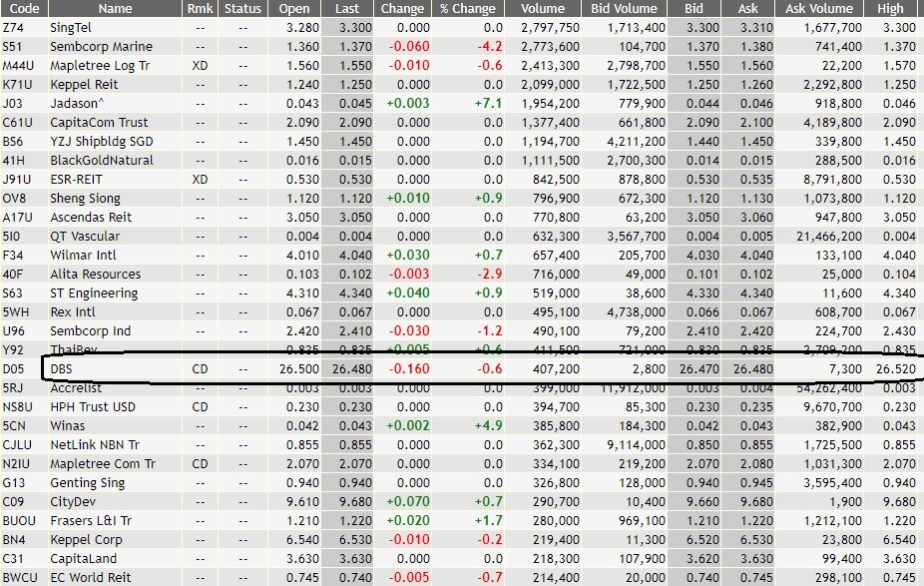Click the Keppel Corp stock name

pyautogui.click(x=86, y=540)
